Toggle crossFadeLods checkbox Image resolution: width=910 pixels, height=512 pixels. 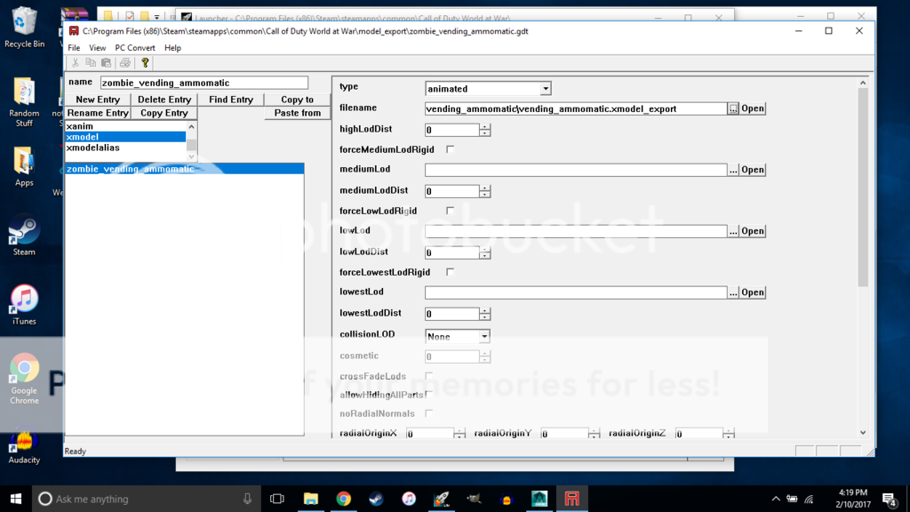click(x=428, y=376)
